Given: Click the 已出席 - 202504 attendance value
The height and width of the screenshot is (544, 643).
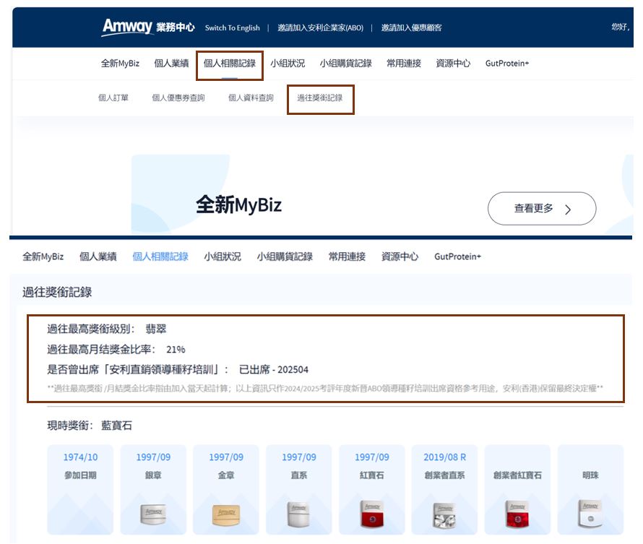Looking at the screenshot, I should pyautogui.click(x=274, y=370).
